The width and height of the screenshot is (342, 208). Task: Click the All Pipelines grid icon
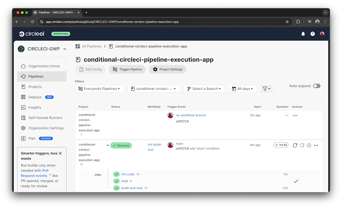[x=78, y=46]
